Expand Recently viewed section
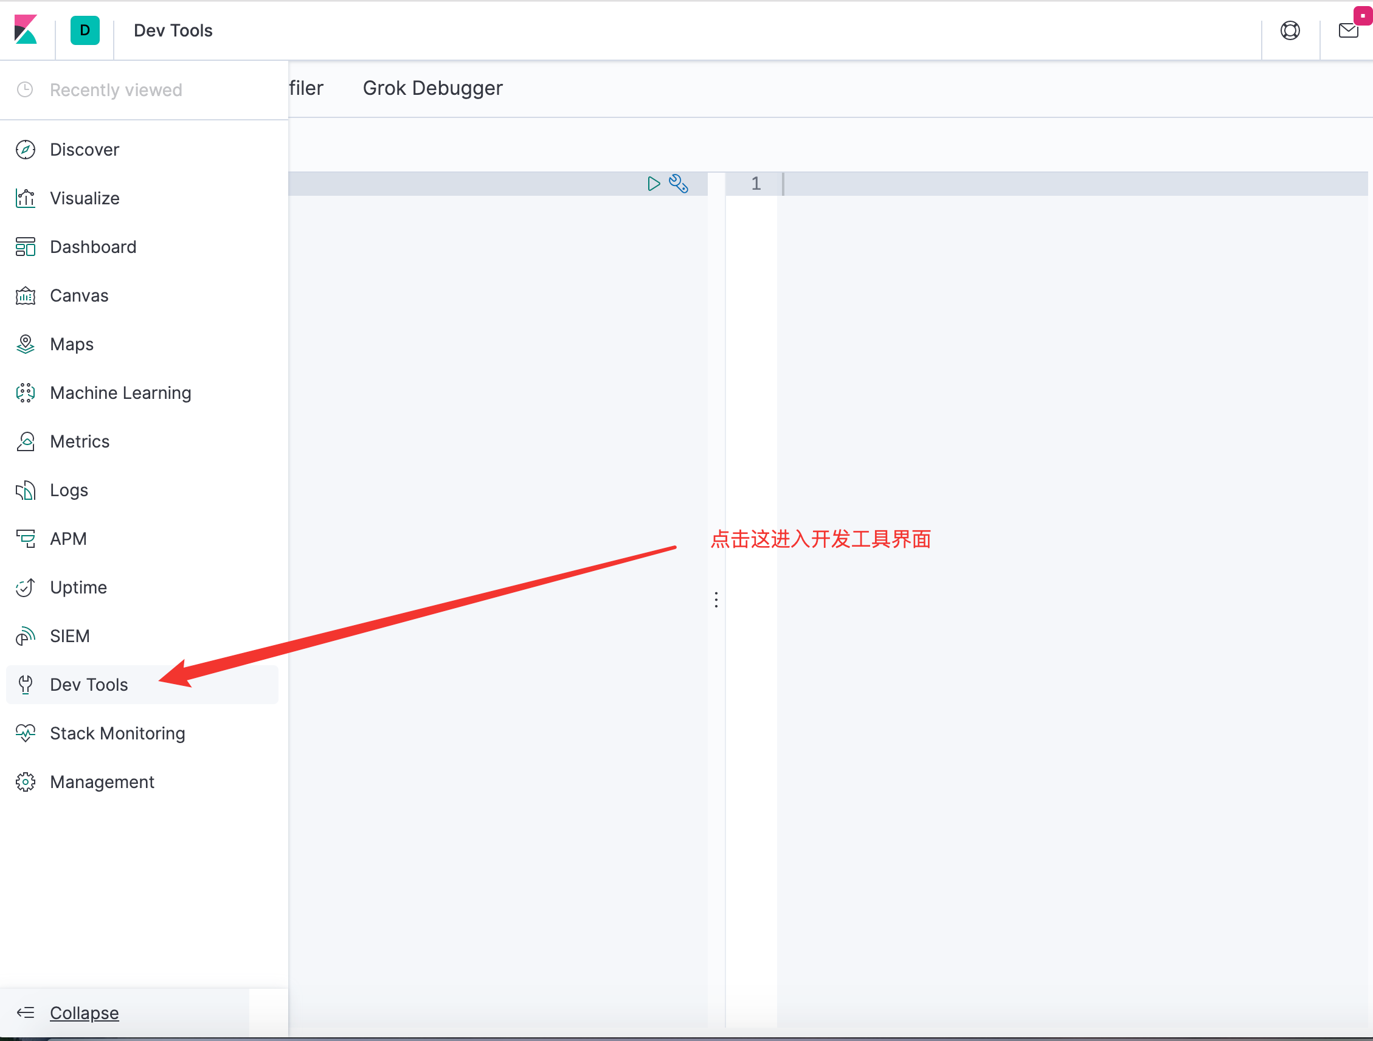Screen dimensions: 1373x1041 [x=116, y=90]
